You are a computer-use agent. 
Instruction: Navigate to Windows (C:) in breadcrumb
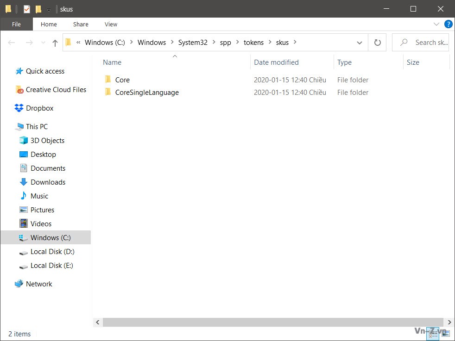coord(105,42)
